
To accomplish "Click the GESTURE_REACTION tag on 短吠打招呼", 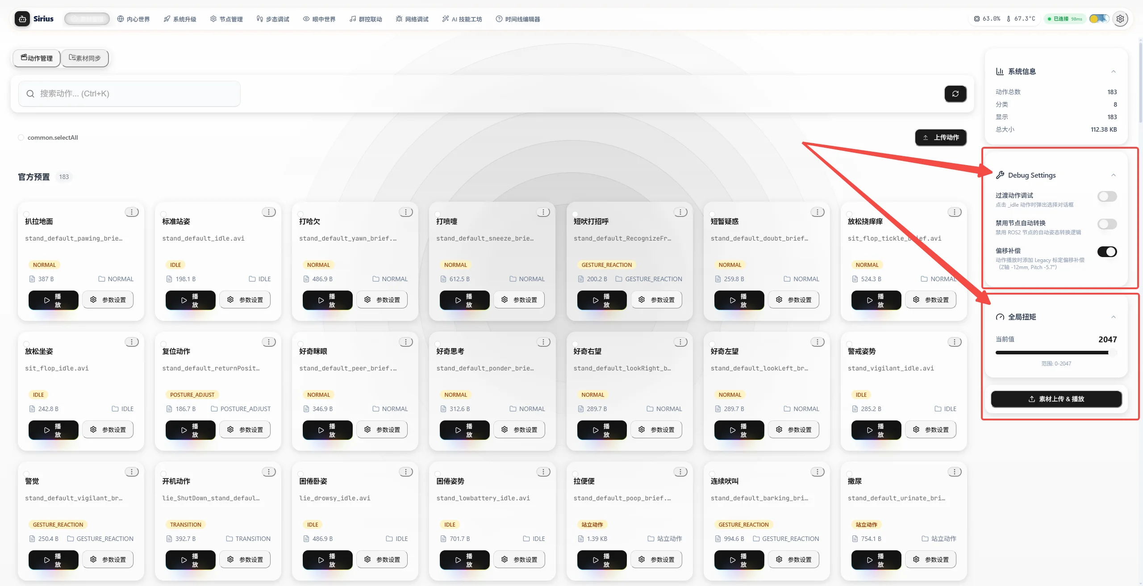I will coord(606,265).
